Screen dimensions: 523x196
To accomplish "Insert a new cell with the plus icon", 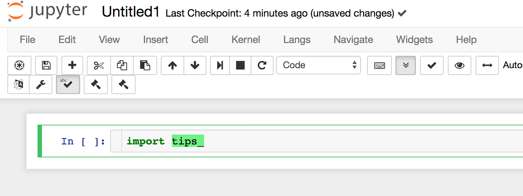I will point(72,66).
